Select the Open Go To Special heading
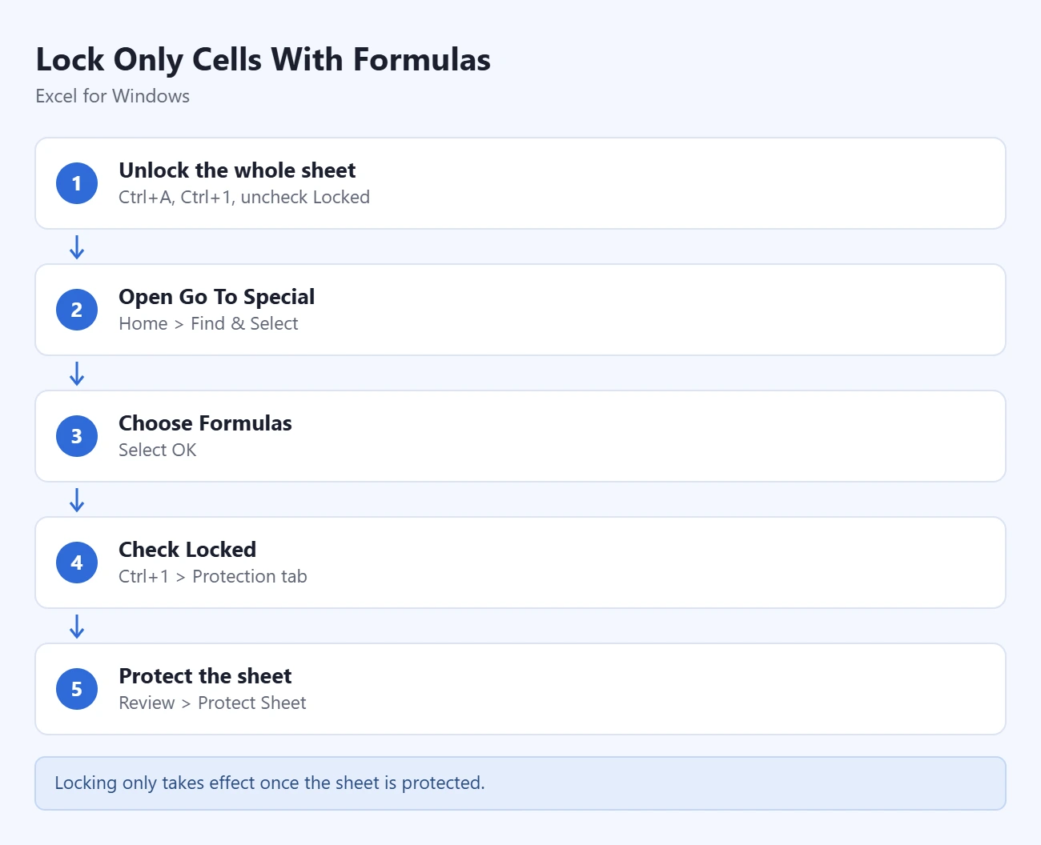The image size is (1041, 845). click(x=216, y=297)
